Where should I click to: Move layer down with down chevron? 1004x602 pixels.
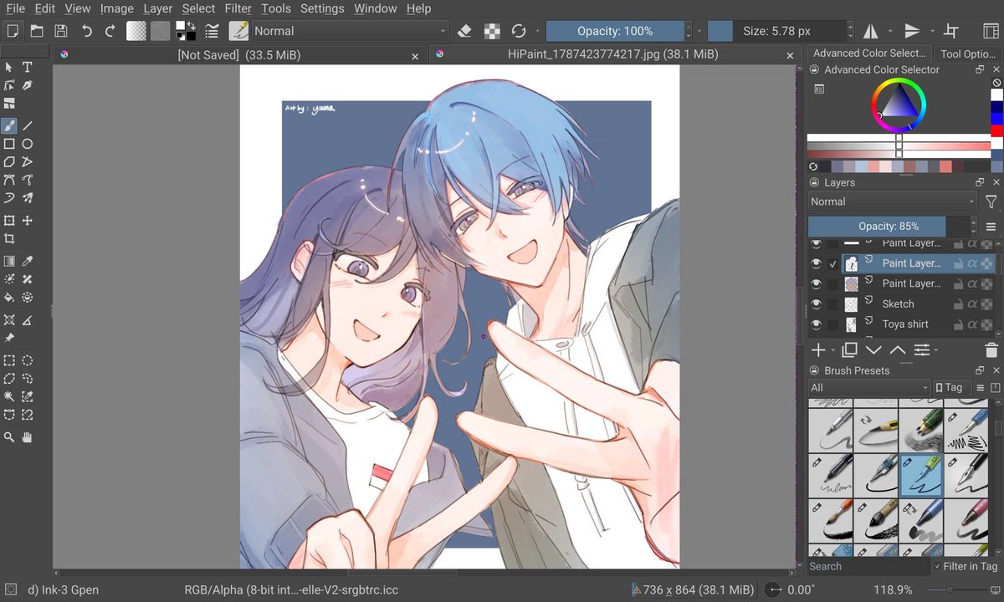click(873, 350)
